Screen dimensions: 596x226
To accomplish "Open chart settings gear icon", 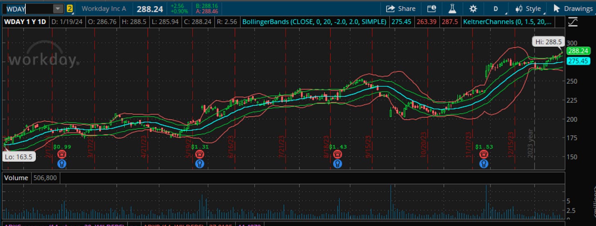I will tap(473, 9).
